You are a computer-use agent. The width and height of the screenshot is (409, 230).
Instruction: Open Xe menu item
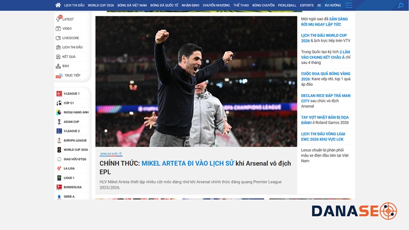[x=319, y=5]
